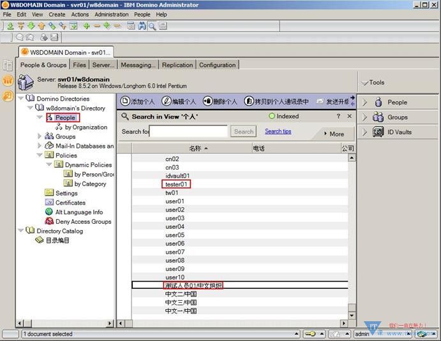Click the key icon in status bar
Viewport: 441px width, 341px height.
[x=310, y=334]
